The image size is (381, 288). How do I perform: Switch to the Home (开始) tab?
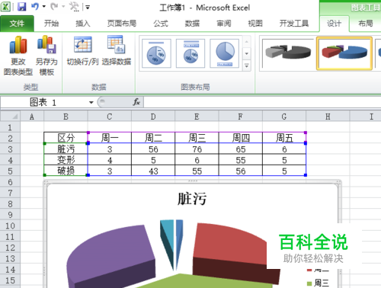[51, 24]
